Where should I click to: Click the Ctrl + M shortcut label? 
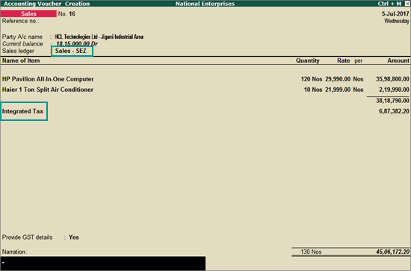[389, 4]
